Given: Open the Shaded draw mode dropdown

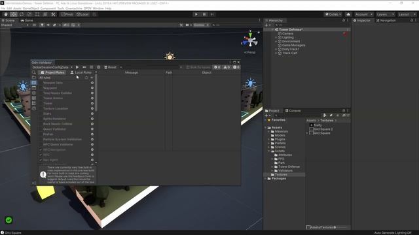Looking at the screenshot, I should 14,25.
